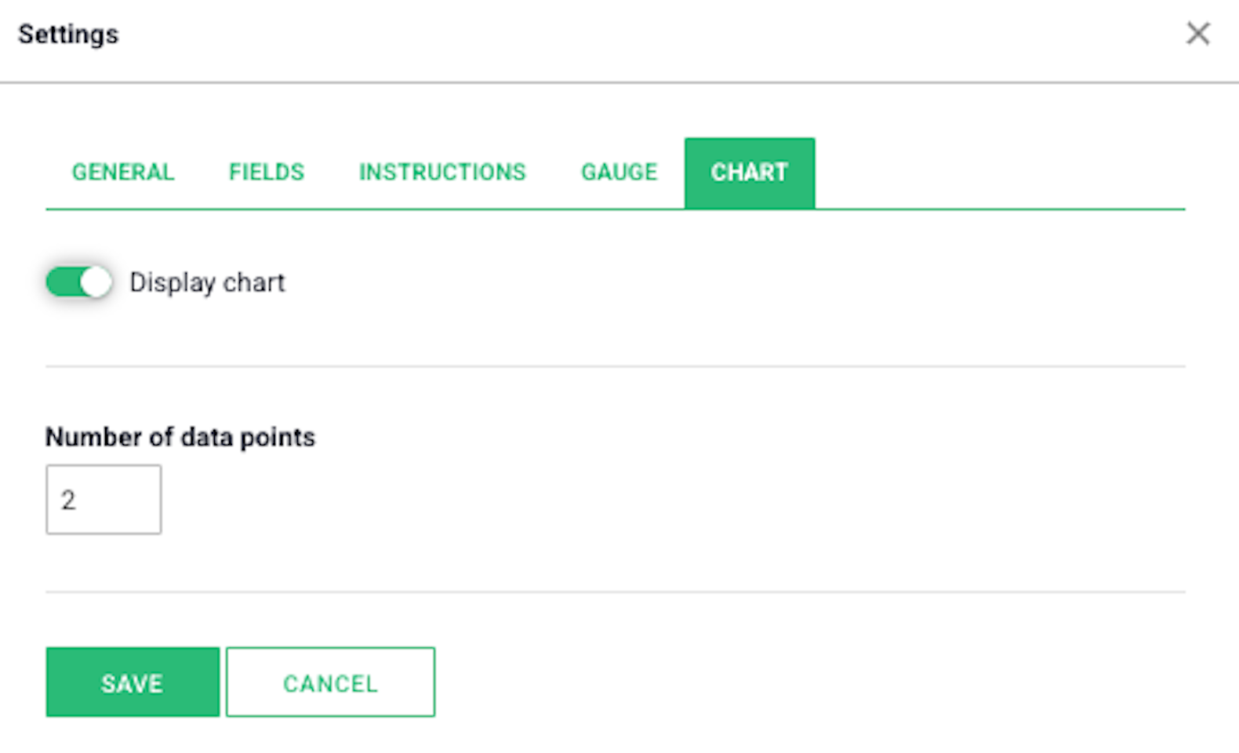Click the white knob of the chart switch
This screenshot has height=753, width=1239.
96,282
